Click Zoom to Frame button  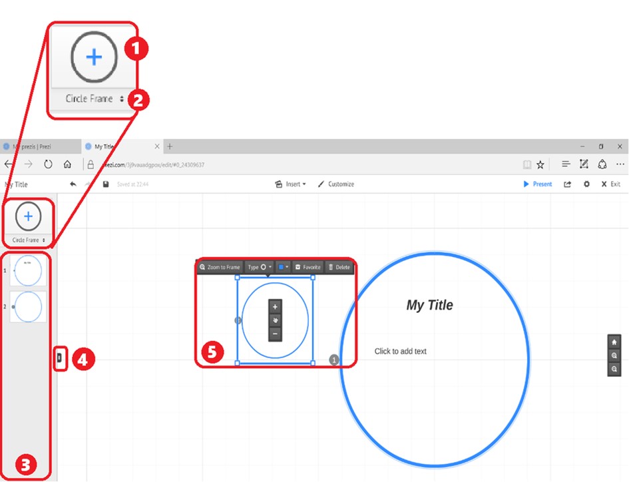coord(220,267)
